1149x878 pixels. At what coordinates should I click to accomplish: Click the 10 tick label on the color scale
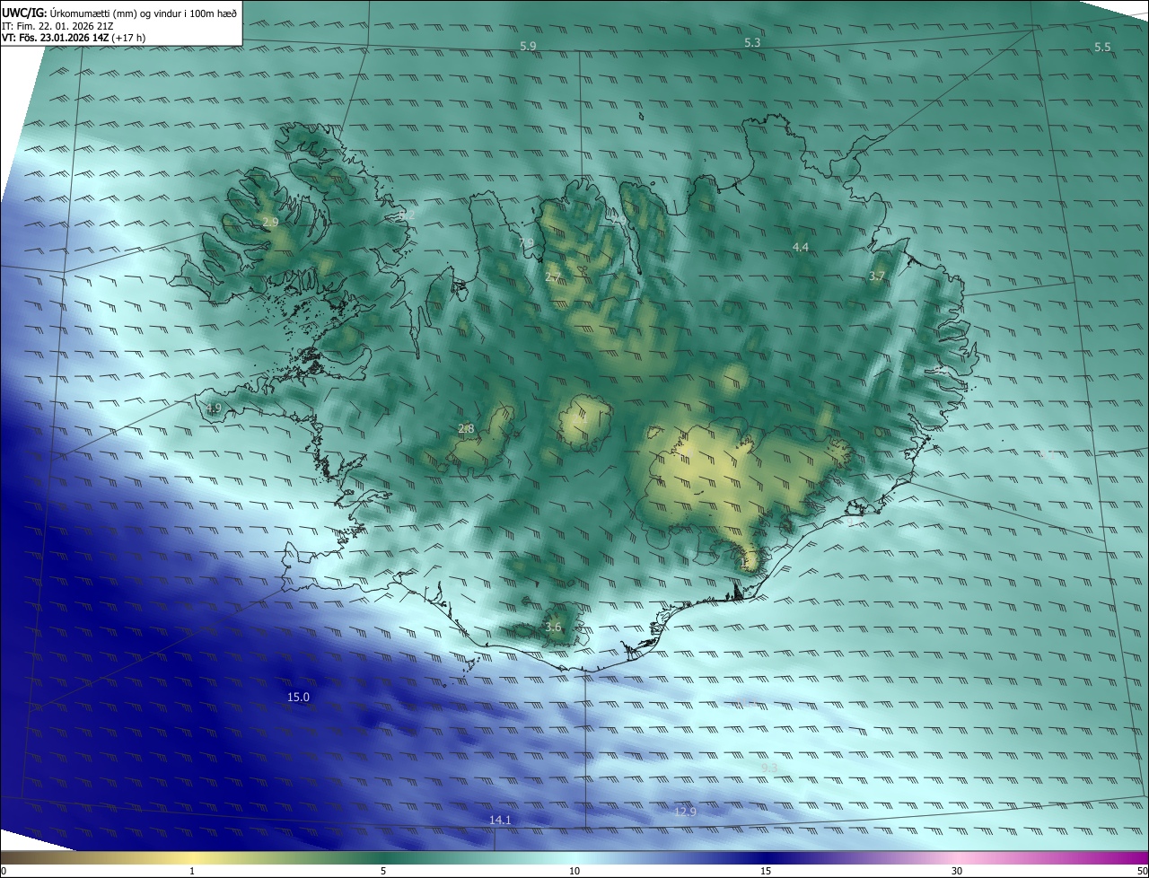pyautogui.click(x=574, y=871)
